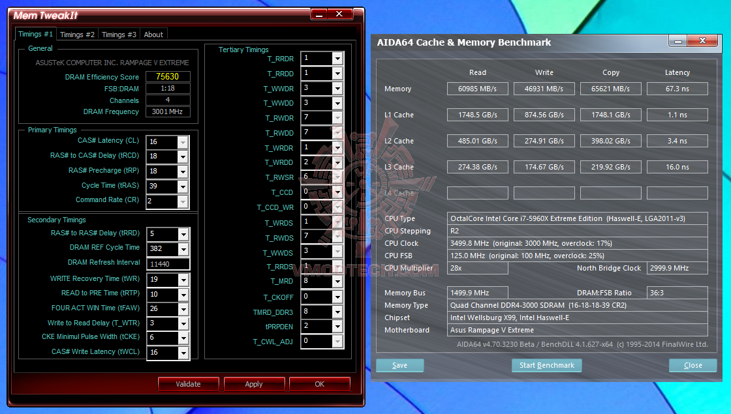This screenshot has width=731, height=414.
Task: Open the RAS# to CAS# Delay (tRCD) dropdown
Action: click(183, 156)
